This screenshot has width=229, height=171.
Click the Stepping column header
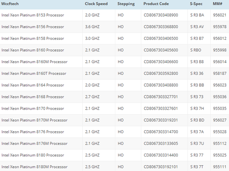point(126,4)
